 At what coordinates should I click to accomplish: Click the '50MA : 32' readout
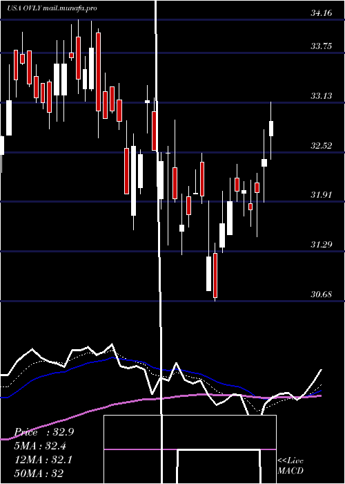click(39, 474)
